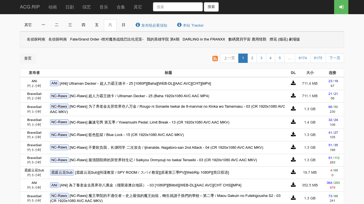
Task: Open 煙花 (烟花) 劇場版 link
Action: 285,39
